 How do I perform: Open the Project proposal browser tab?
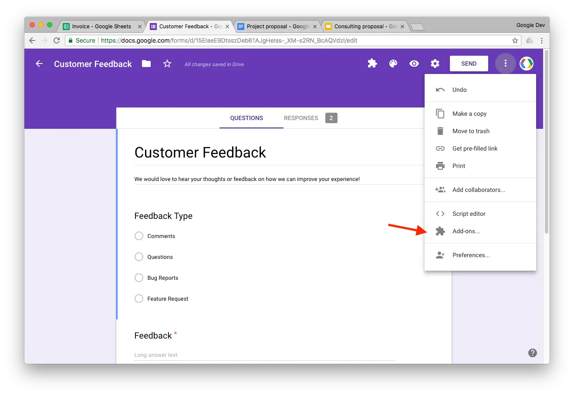275,26
